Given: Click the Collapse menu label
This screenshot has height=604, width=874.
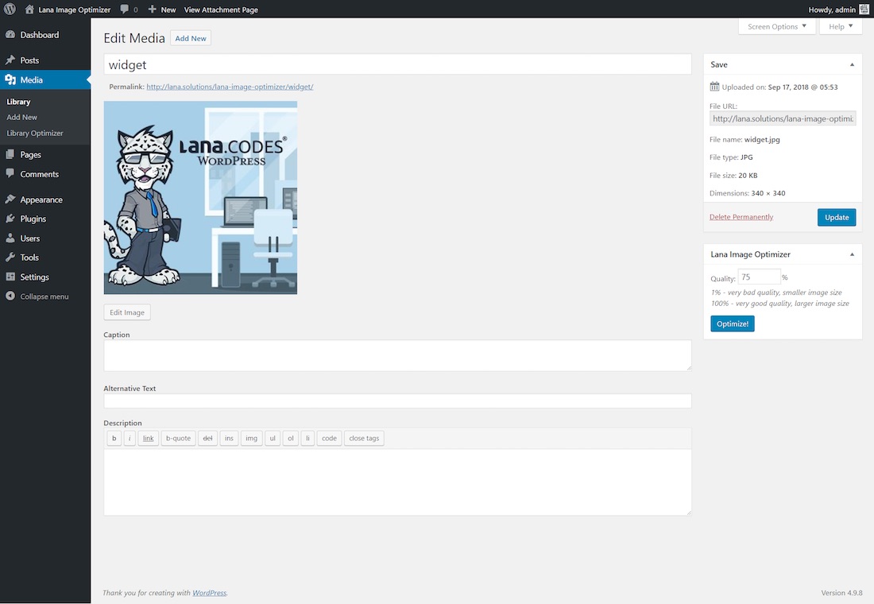Looking at the screenshot, I should [44, 296].
